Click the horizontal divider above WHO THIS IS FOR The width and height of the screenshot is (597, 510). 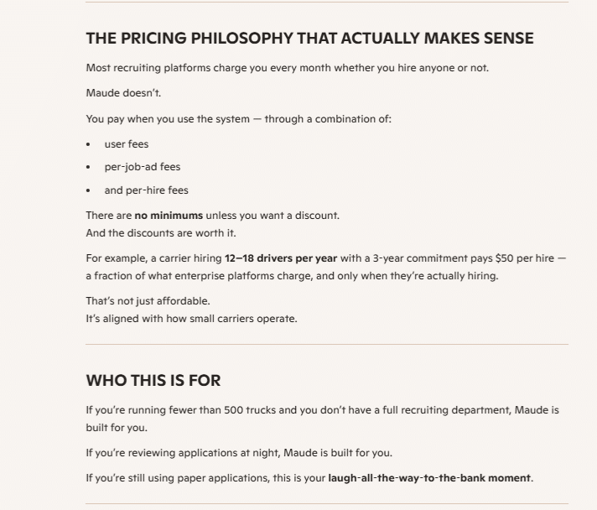327,344
